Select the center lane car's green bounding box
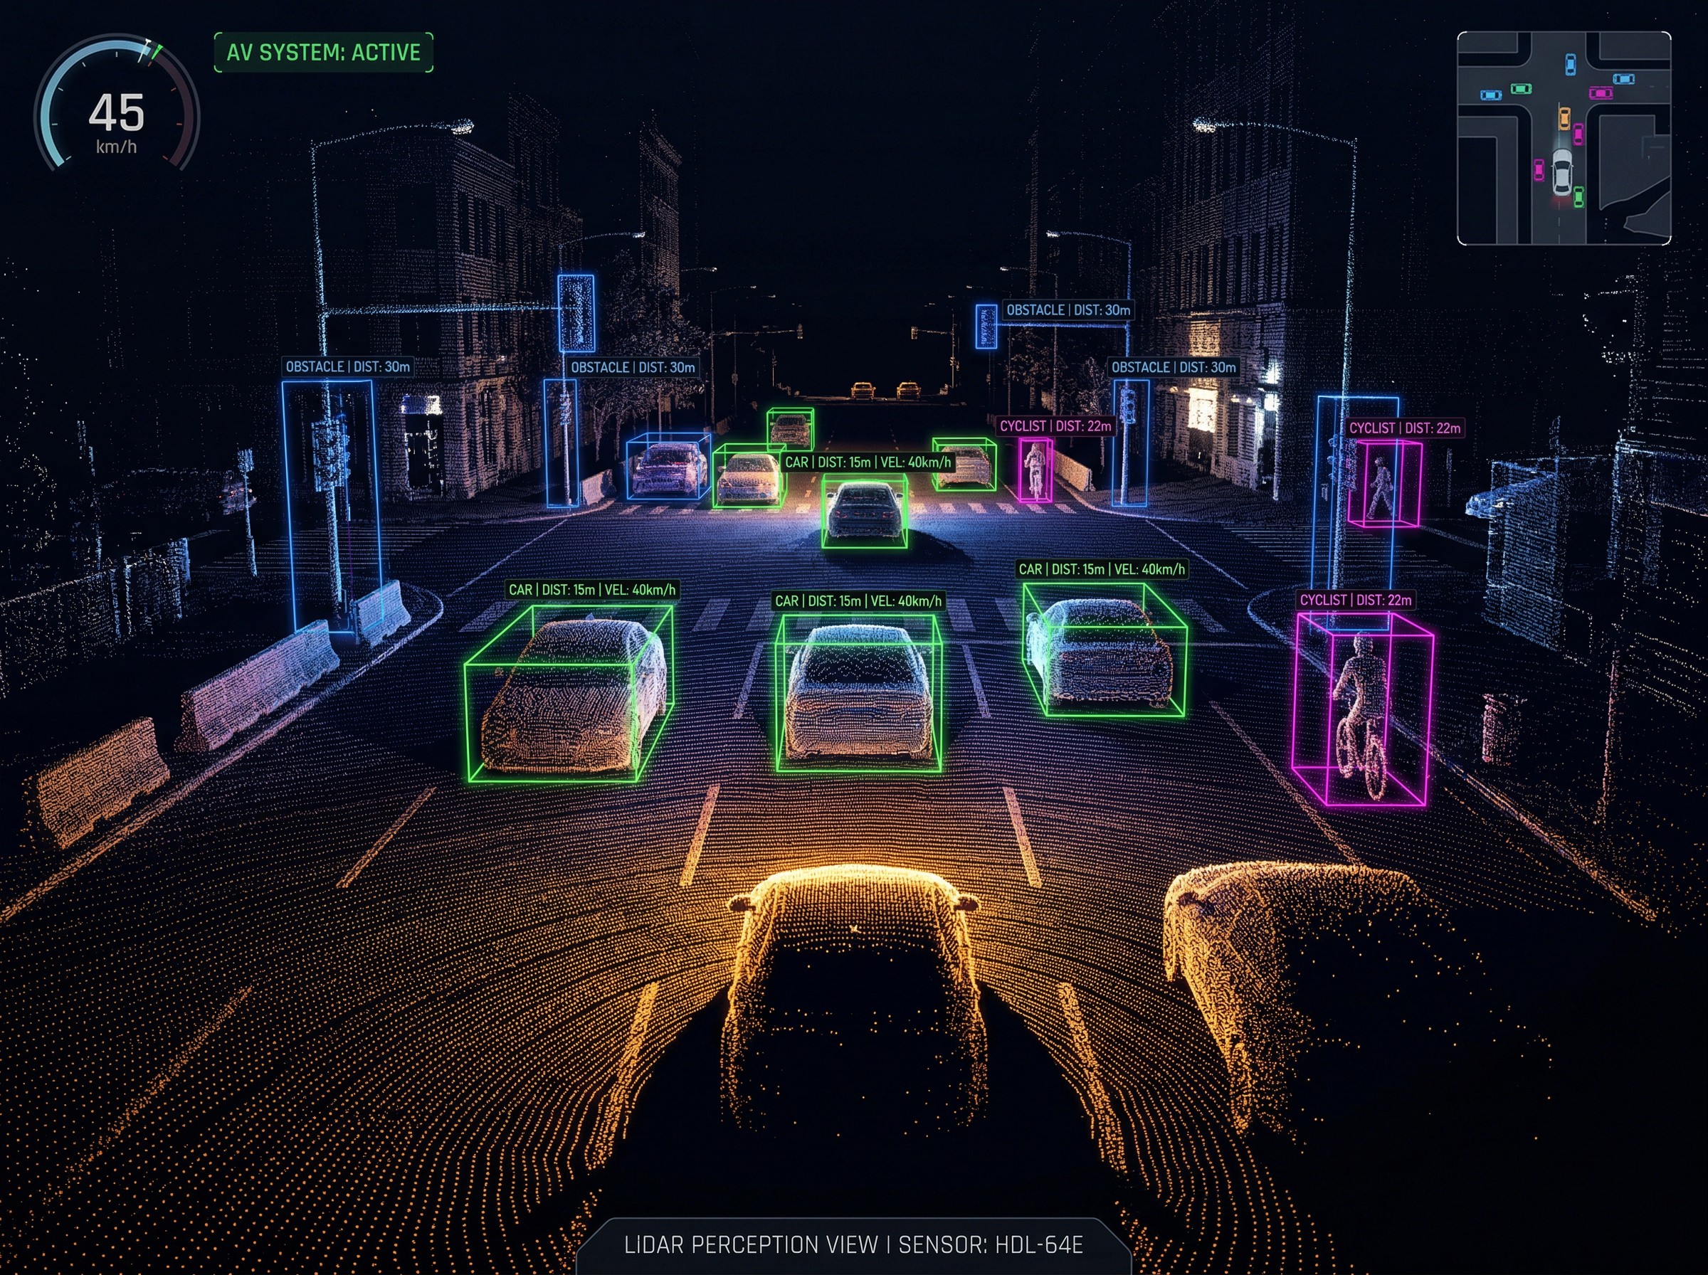The height and width of the screenshot is (1275, 1708). [858, 692]
